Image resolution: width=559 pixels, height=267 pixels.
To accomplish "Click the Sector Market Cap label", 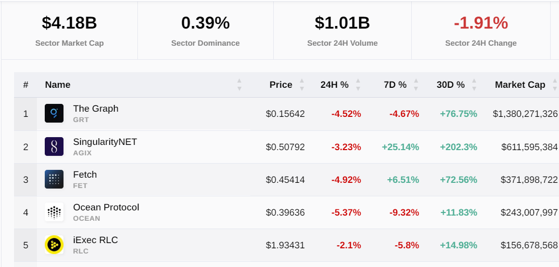I will pos(70,43).
